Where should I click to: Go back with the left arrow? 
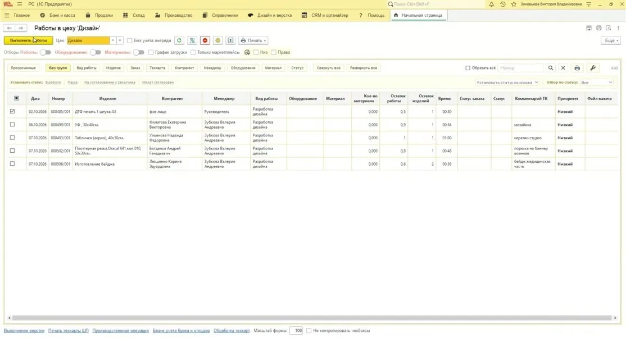tap(9, 28)
